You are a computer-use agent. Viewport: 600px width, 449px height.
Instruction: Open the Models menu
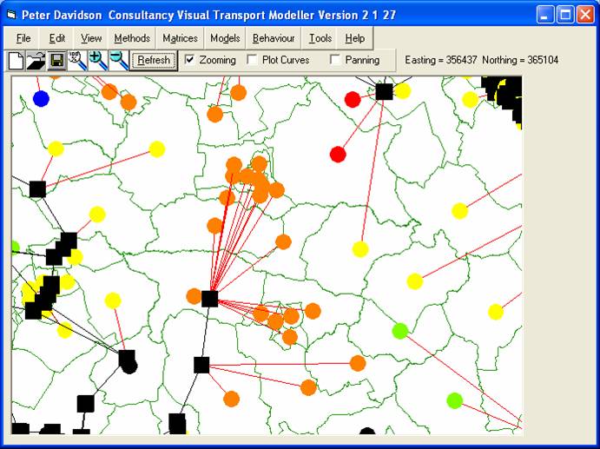point(225,38)
